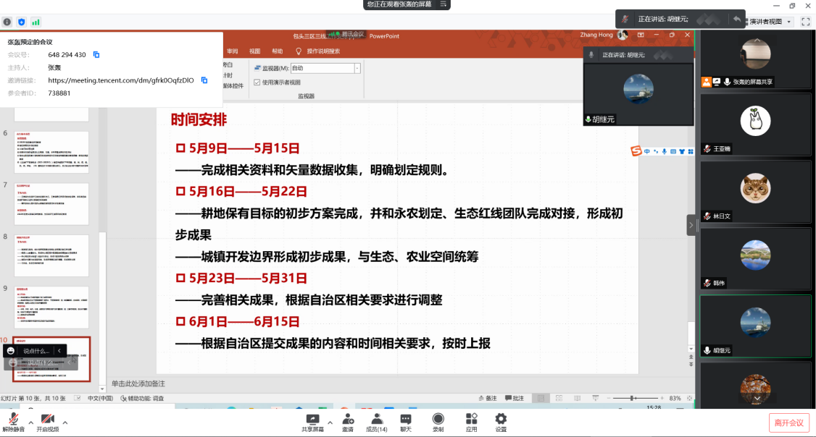Select slide 8 thumbnail
Screen dimensions: 816x437
coord(57,255)
